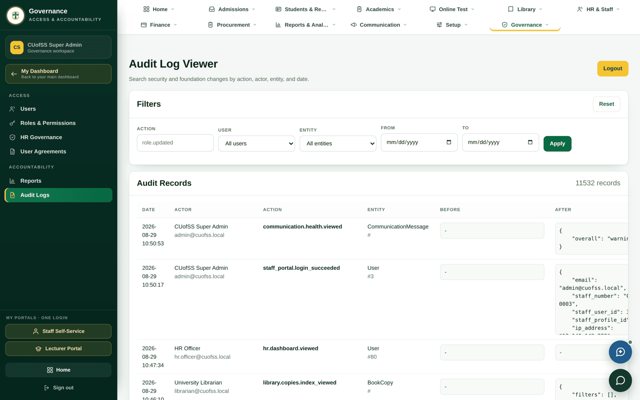Click the graduation cap icon on Lecturer Portal
The height and width of the screenshot is (400, 640).
click(x=38, y=349)
